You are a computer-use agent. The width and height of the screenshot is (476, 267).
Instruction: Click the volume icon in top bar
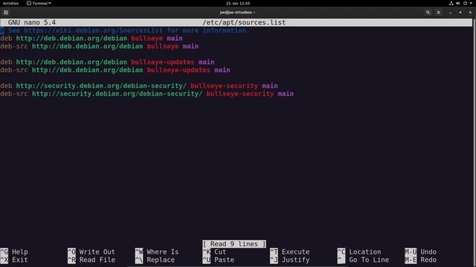click(x=458, y=3)
